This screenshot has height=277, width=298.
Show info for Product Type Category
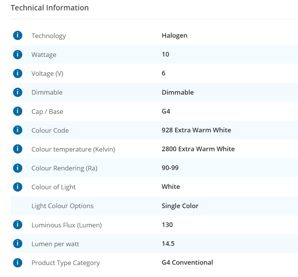[x=18, y=262]
